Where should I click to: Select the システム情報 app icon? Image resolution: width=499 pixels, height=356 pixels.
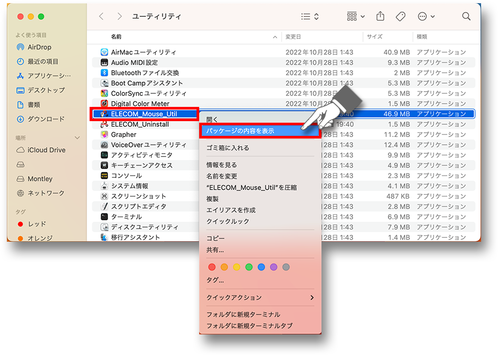pos(104,186)
